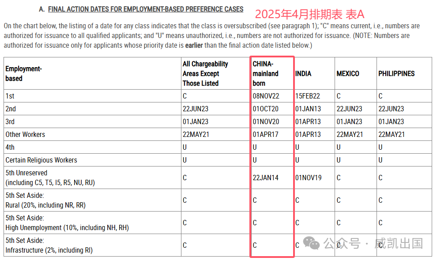The height and width of the screenshot is (261, 437).
Task: Click China 1st preference date 08NOV22
Action: point(266,96)
